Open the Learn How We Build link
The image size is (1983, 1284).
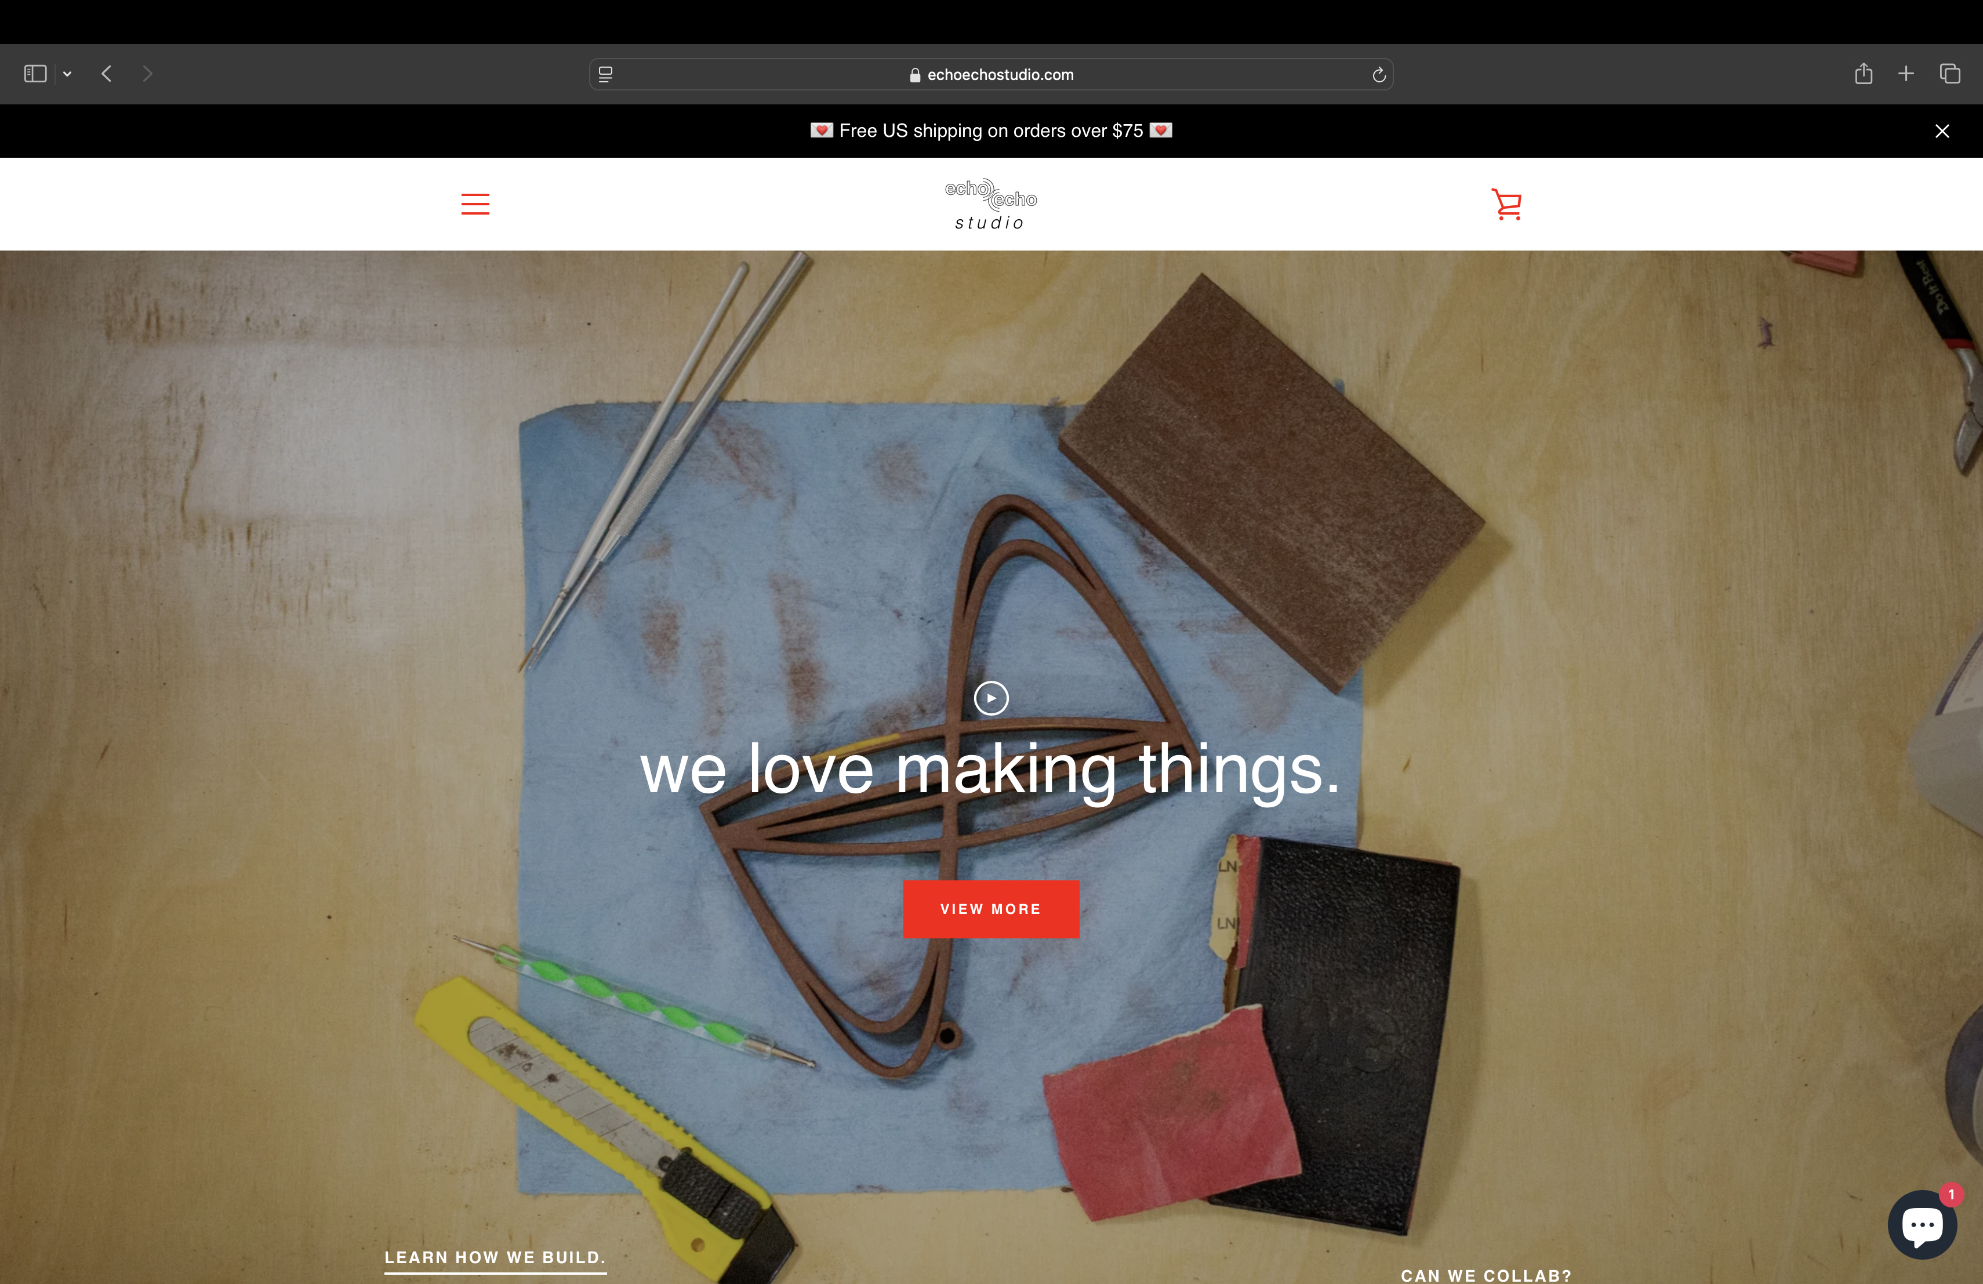click(x=495, y=1257)
